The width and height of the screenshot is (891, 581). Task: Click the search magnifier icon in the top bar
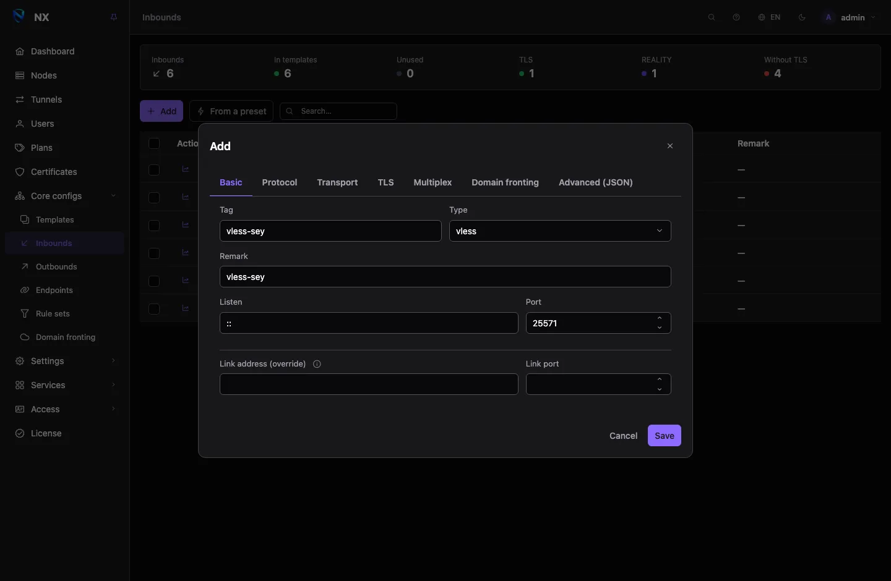pos(712,17)
